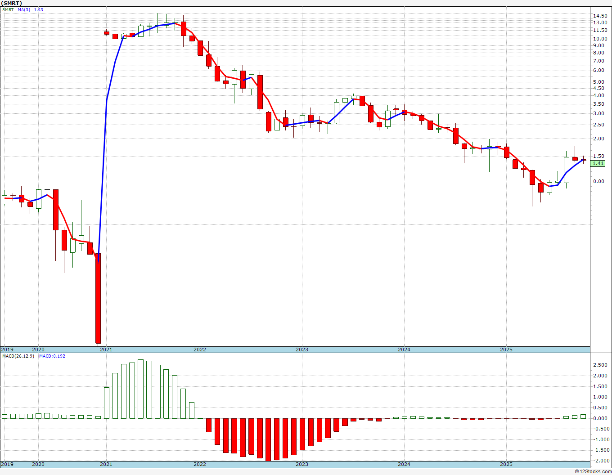Select the MA(3) value 1.43 in legend
This screenshot has width=612, height=475.
point(39,9)
